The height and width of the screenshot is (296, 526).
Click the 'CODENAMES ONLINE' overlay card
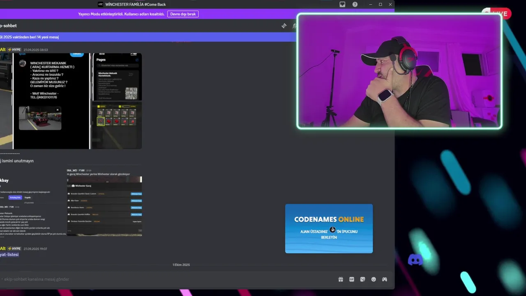pyautogui.click(x=329, y=229)
